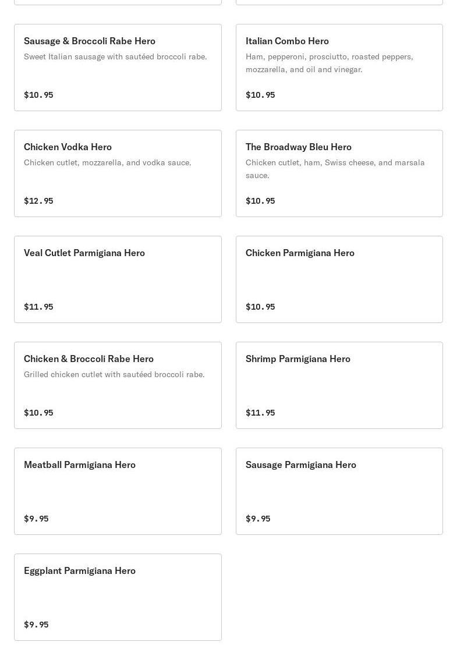Click the 'Sweet Italian sausage' description text
This screenshot has height=656, width=457.
(115, 56)
